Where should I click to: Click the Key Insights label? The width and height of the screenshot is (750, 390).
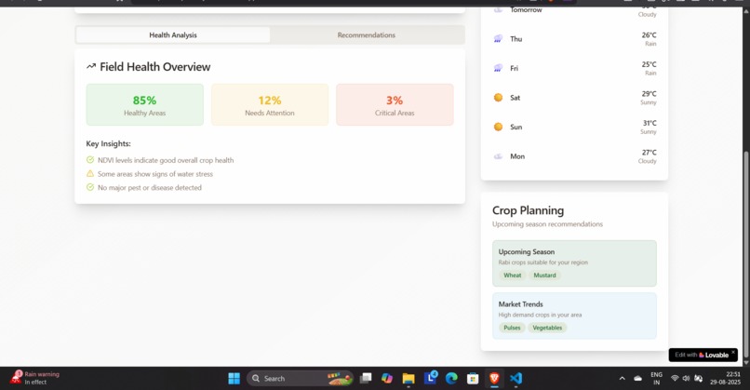(x=108, y=143)
